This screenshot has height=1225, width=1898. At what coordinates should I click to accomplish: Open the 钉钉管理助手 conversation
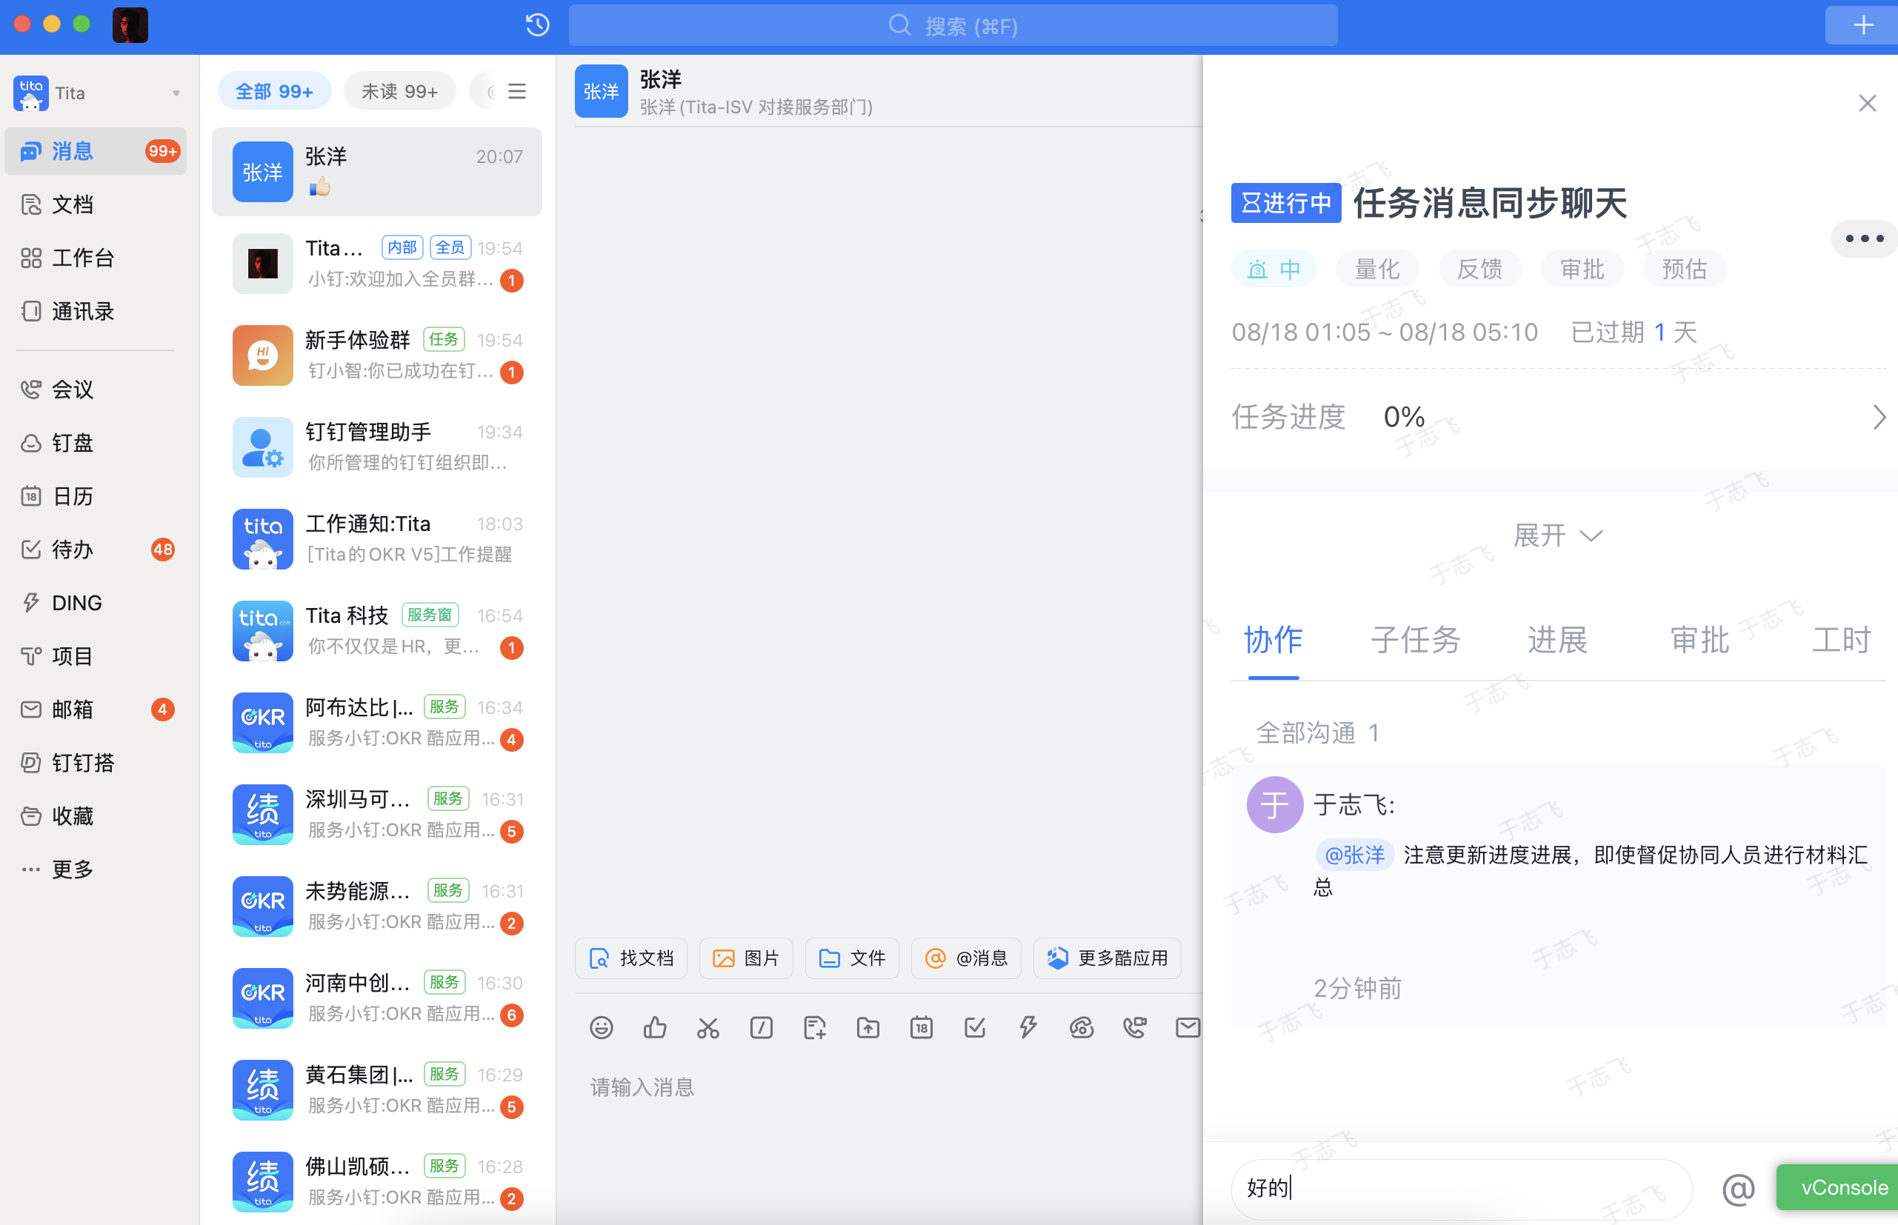point(377,447)
